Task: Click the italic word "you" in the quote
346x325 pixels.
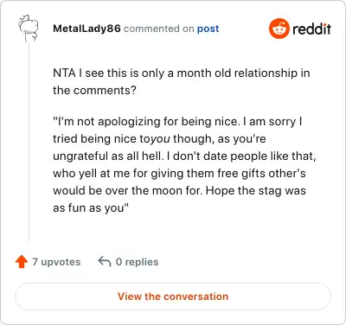Action: click(x=160, y=139)
